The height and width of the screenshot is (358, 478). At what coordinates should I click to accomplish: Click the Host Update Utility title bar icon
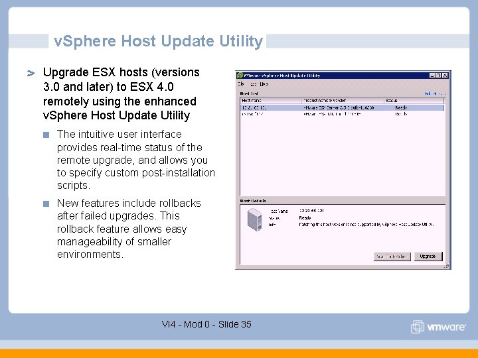point(240,75)
